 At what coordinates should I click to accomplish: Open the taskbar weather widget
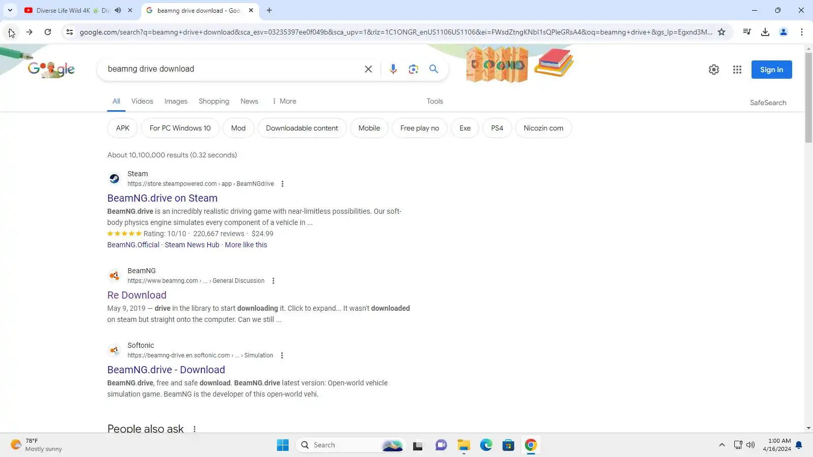[x=37, y=445]
